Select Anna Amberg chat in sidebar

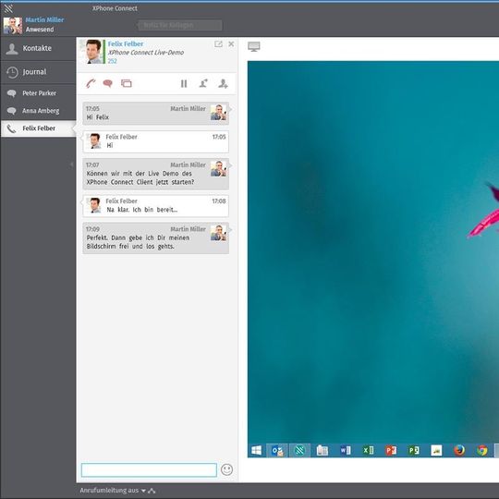click(38, 111)
